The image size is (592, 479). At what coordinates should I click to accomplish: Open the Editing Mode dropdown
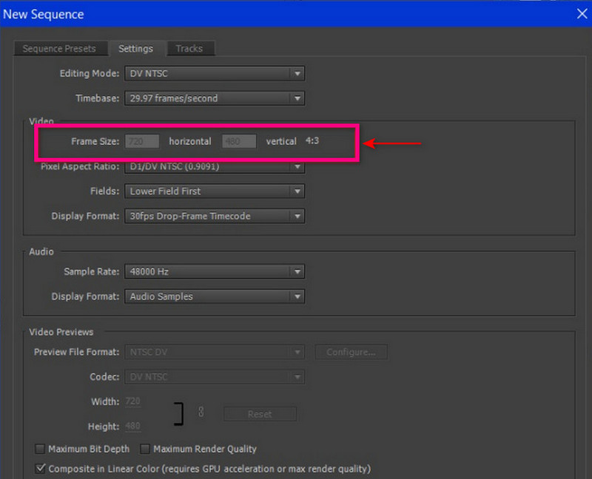215,74
